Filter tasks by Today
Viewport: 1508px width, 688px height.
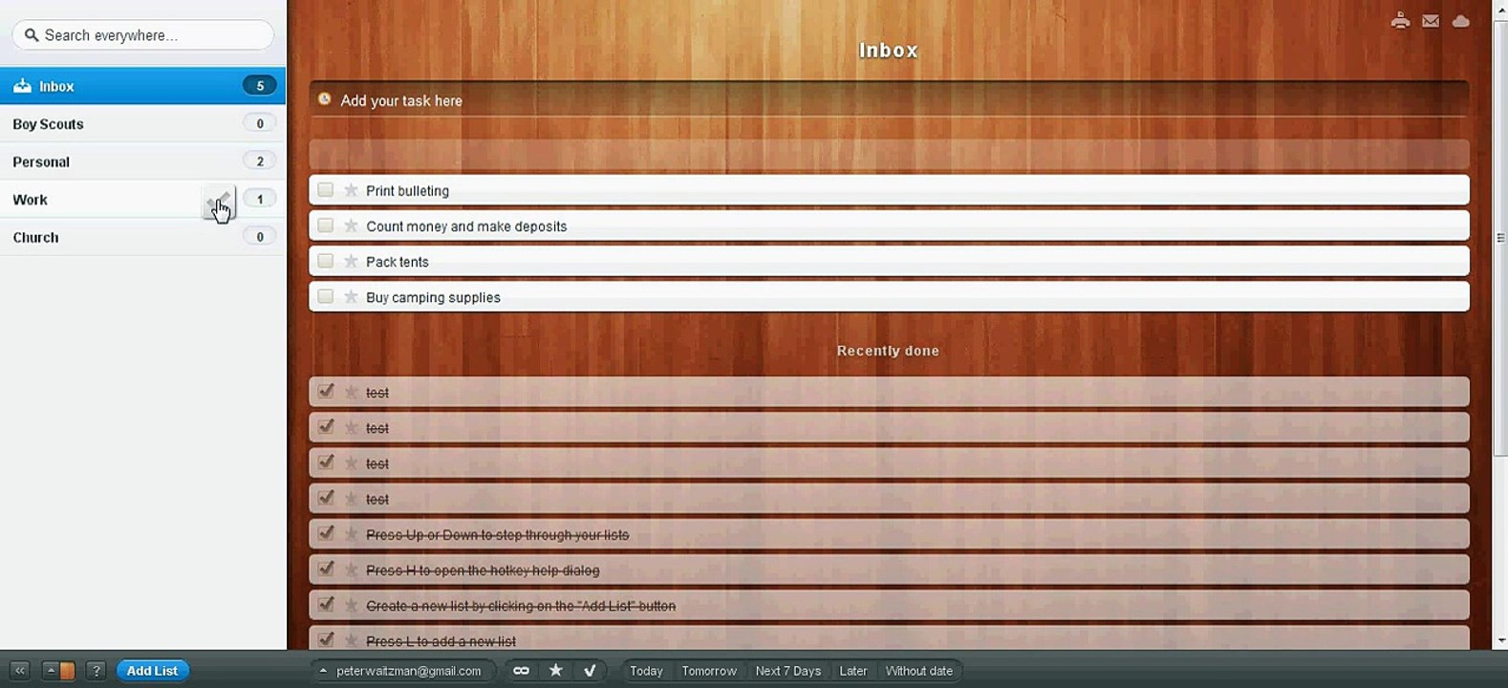[x=646, y=671]
